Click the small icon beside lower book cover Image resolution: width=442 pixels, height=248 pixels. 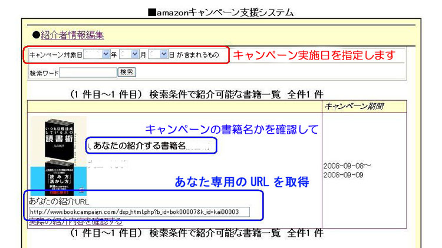coord(81,190)
